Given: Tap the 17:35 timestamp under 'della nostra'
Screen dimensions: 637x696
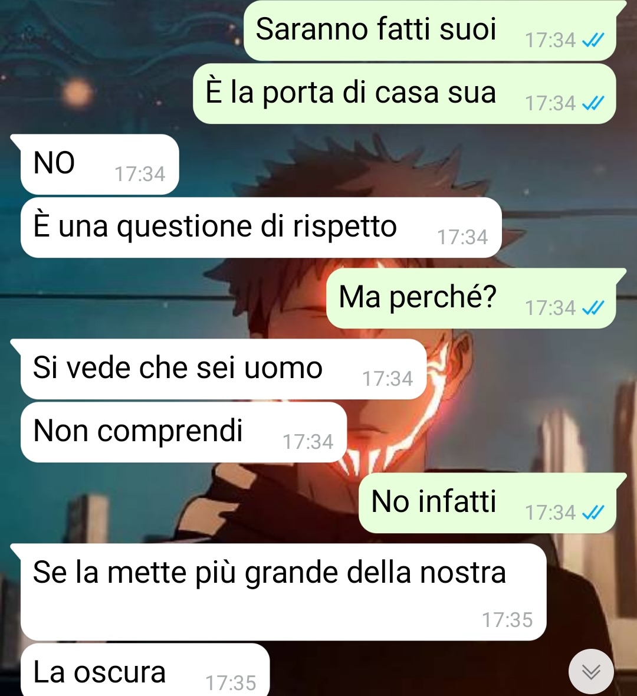Looking at the screenshot, I should [x=507, y=620].
